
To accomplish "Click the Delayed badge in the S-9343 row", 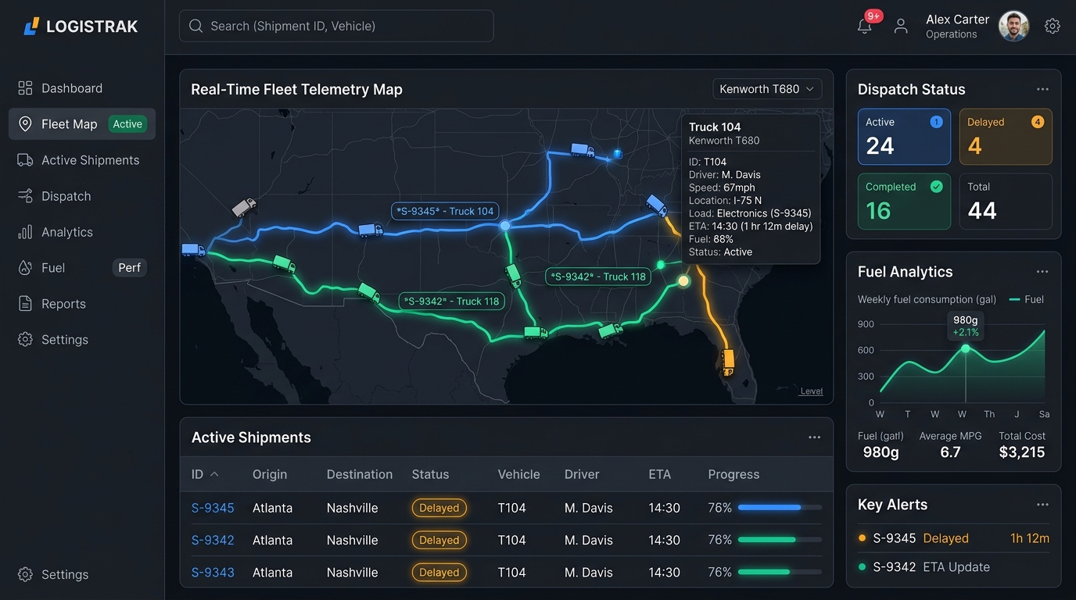I will click(439, 573).
